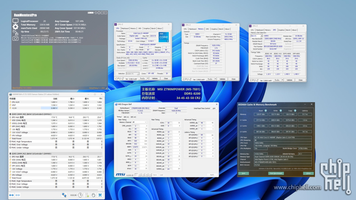Click the info icon next to Write in AIDA64
Image resolution: width=356 pixels, height=200 pixels.
(x=280, y=111)
